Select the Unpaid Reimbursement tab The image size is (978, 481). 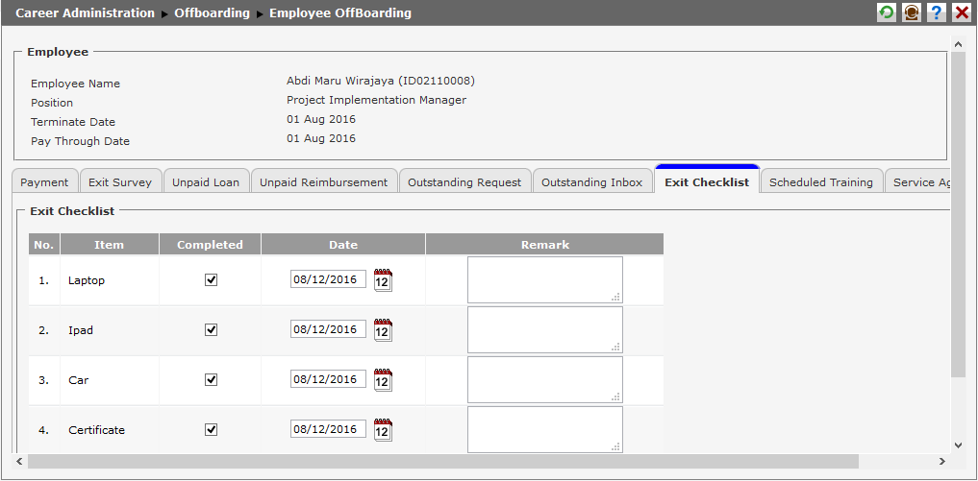(324, 181)
